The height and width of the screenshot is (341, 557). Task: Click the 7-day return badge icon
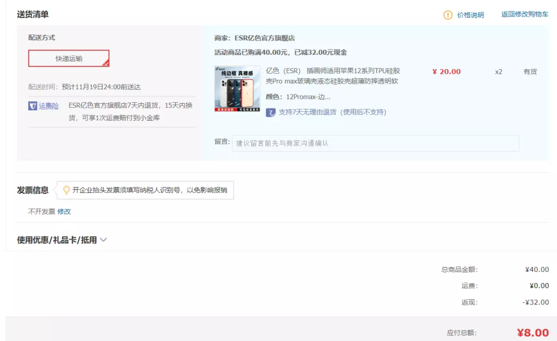[x=271, y=112]
